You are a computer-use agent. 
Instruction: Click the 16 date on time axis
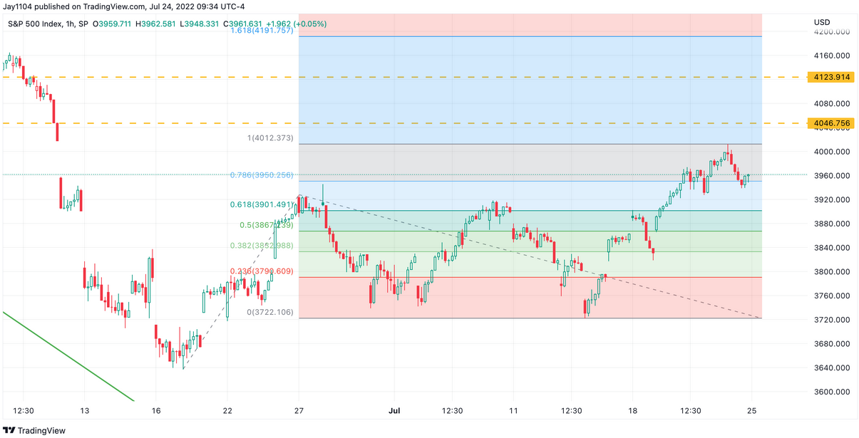click(x=156, y=411)
